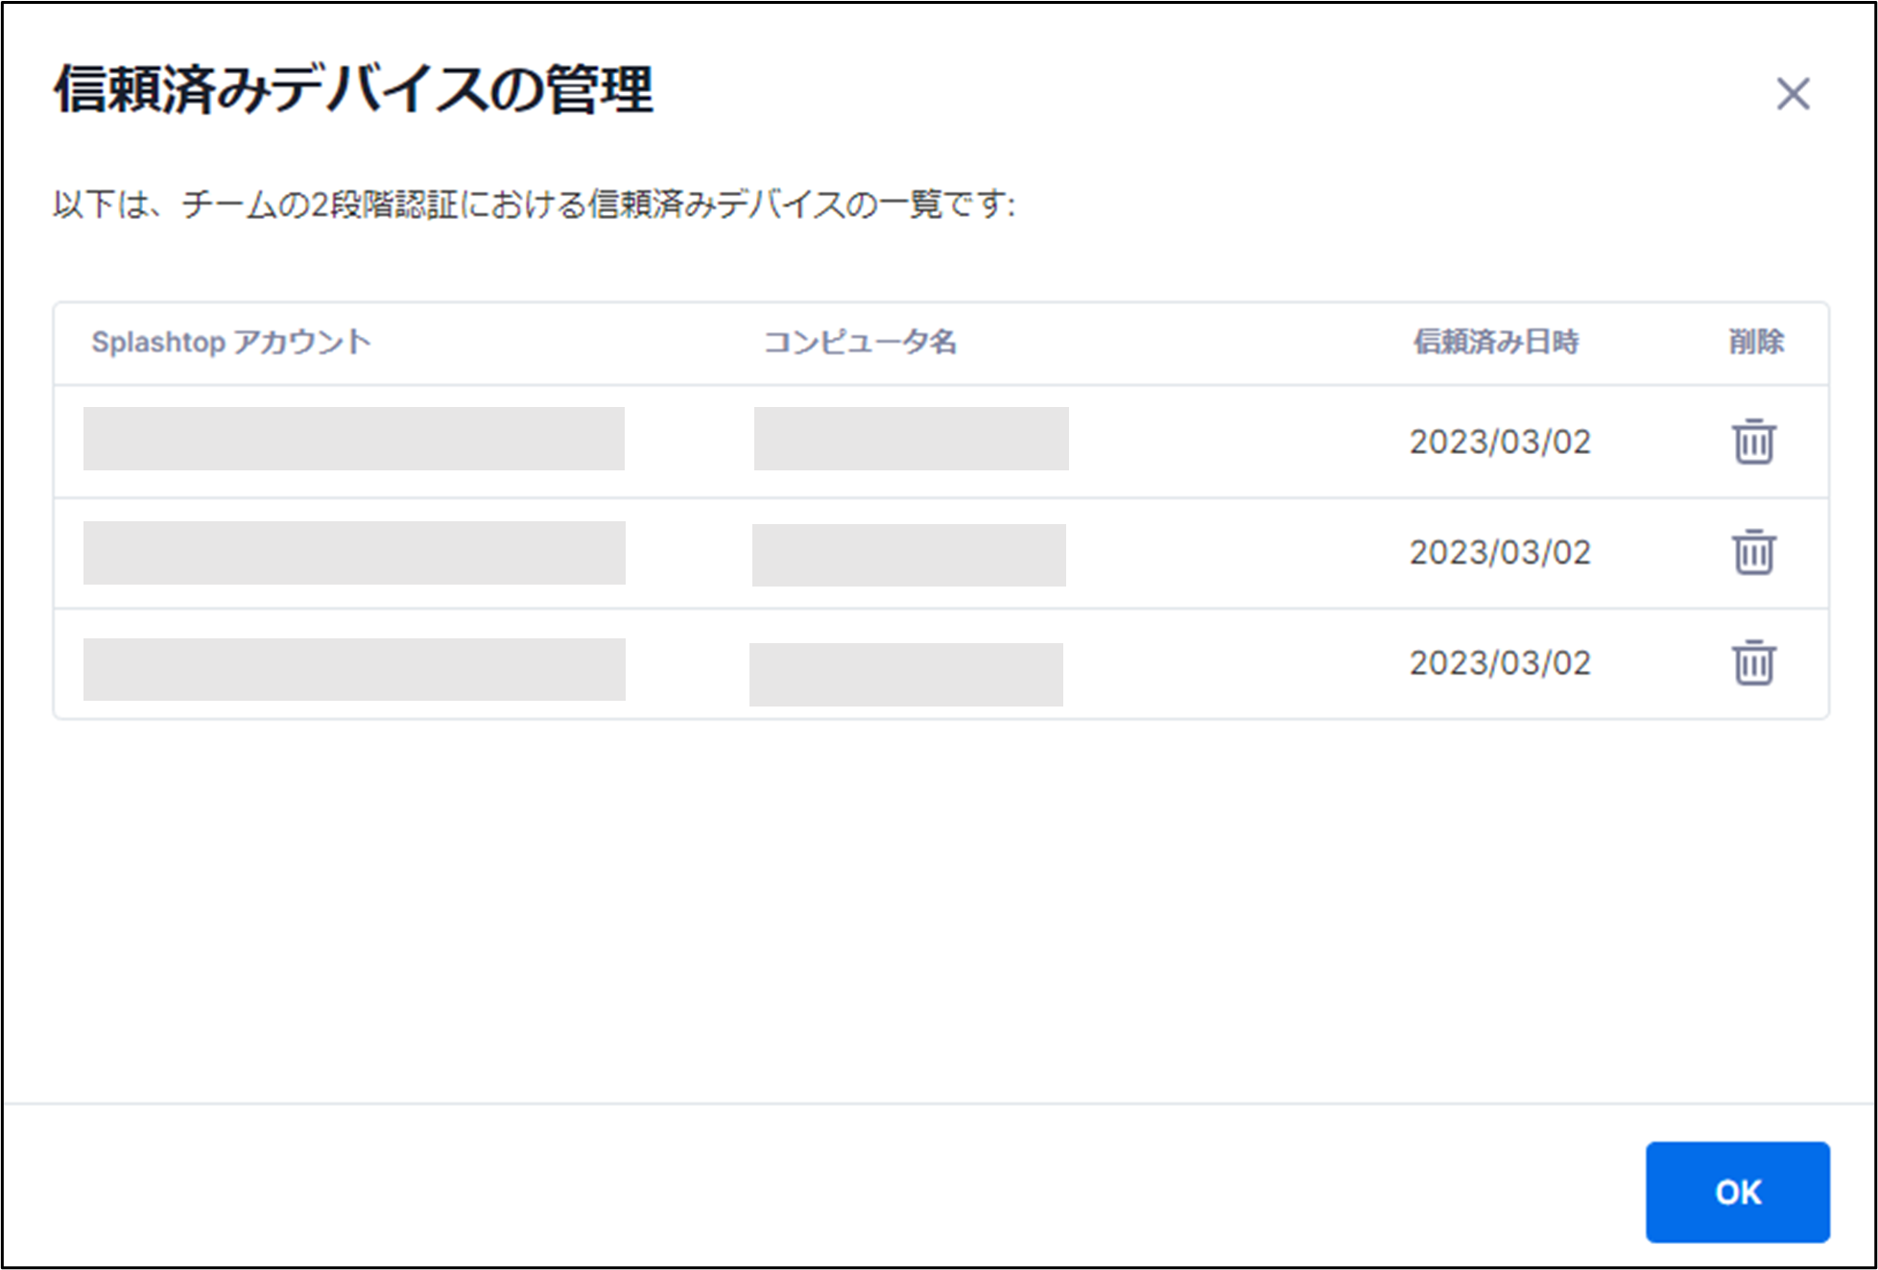Select second row's Splashtop account cell
Image resolution: width=1878 pixels, height=1270 pixels.
pos(353,553)
